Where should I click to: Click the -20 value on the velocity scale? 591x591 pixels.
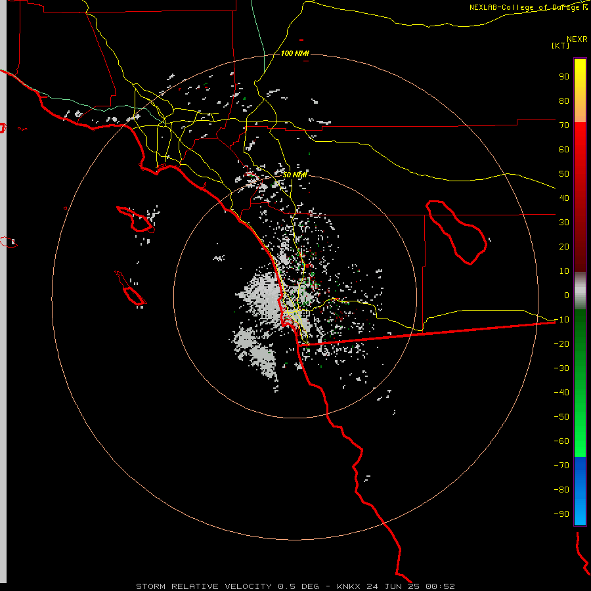tap(561, 343)
